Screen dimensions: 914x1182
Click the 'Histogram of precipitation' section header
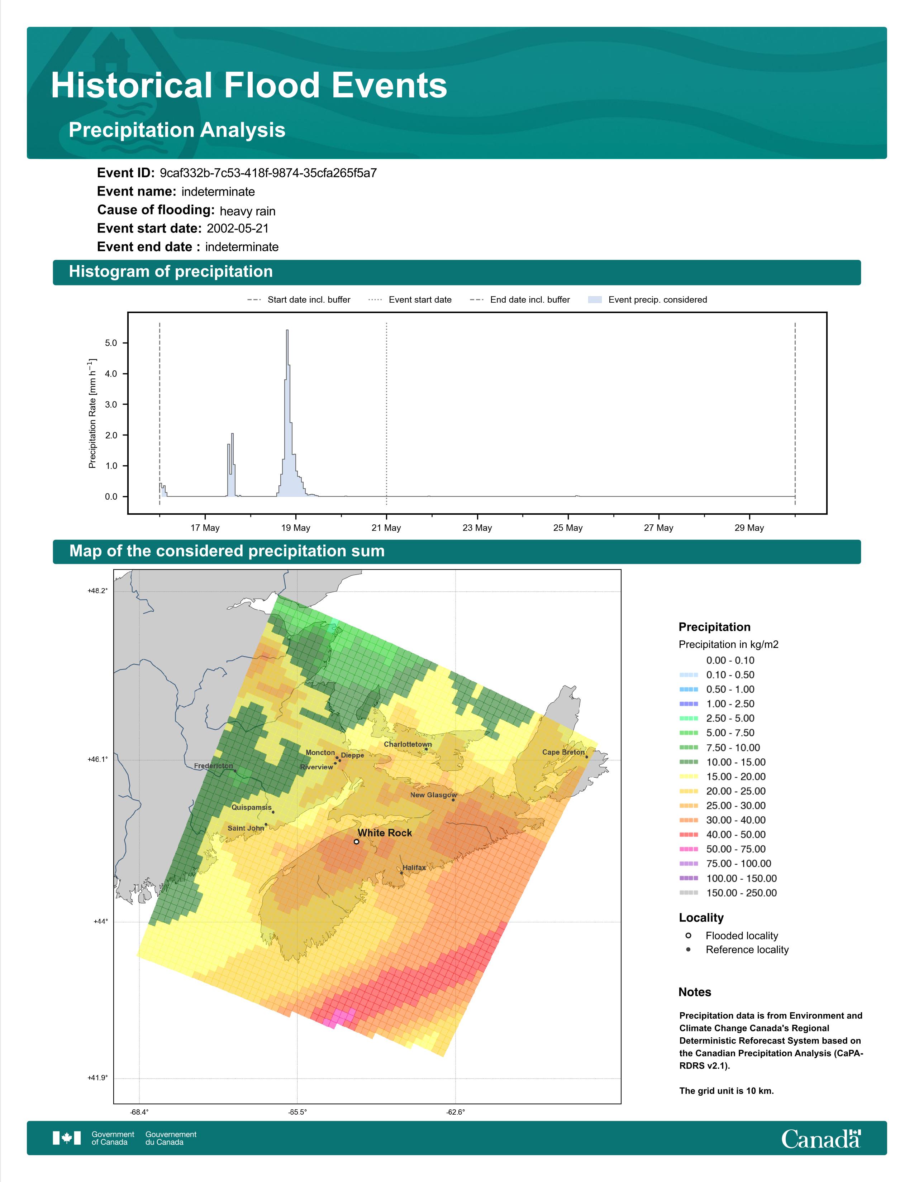[x=171, y=272]
